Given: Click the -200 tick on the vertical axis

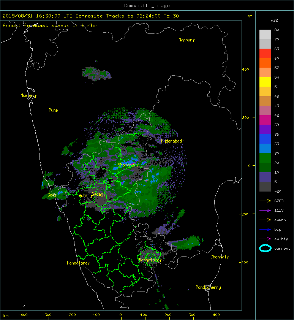Looking at the screenshot, I should pyautogui.click(x=244, y=214).
